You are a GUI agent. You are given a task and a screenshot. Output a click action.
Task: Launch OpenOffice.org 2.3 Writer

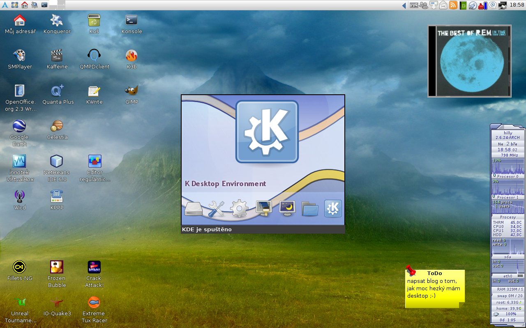tap(20, 98)
